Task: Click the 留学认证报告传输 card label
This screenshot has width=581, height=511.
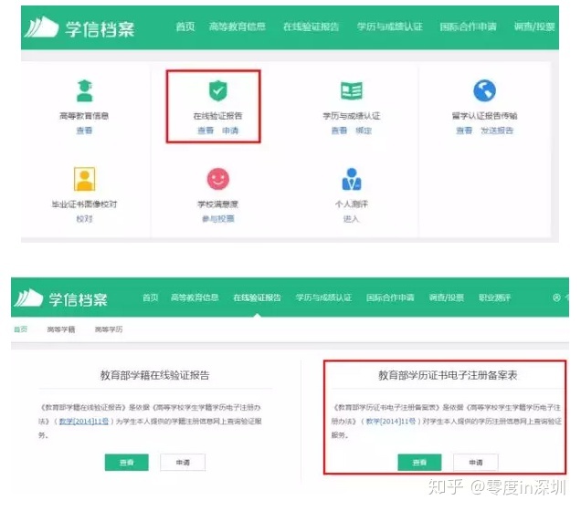Action: (x=485, y=116)
